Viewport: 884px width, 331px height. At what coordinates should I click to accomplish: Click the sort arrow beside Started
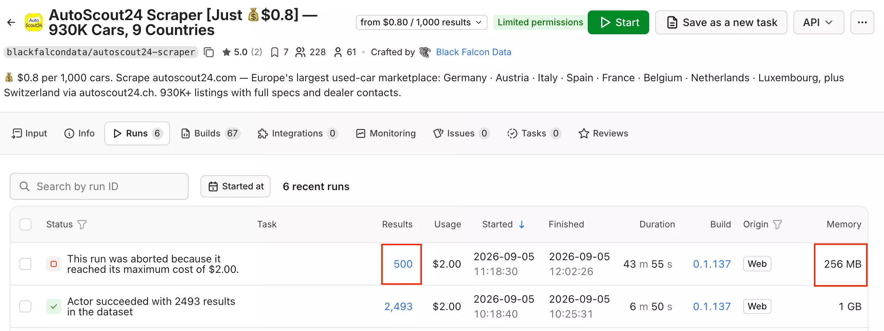(522, 224)
